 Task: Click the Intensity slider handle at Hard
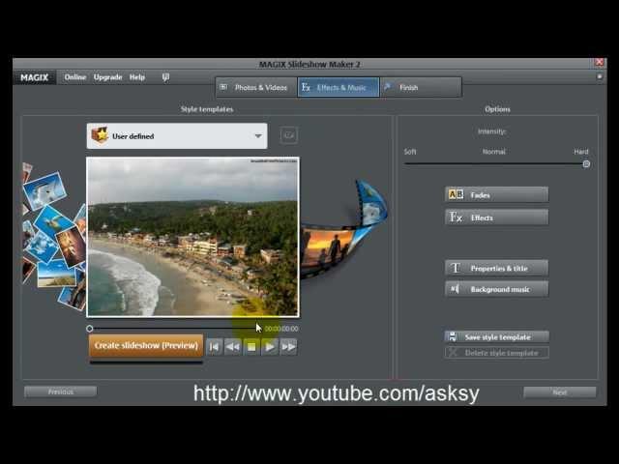586,164
